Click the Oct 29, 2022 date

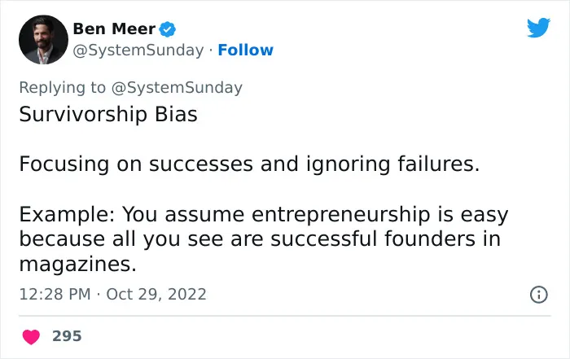pyautogui.click(x=156, y=295)
